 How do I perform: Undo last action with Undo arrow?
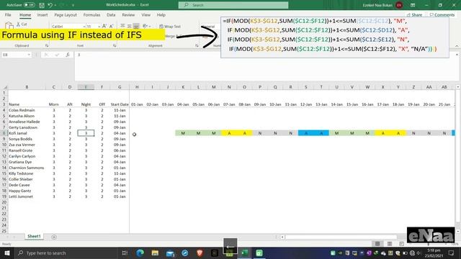50,5
